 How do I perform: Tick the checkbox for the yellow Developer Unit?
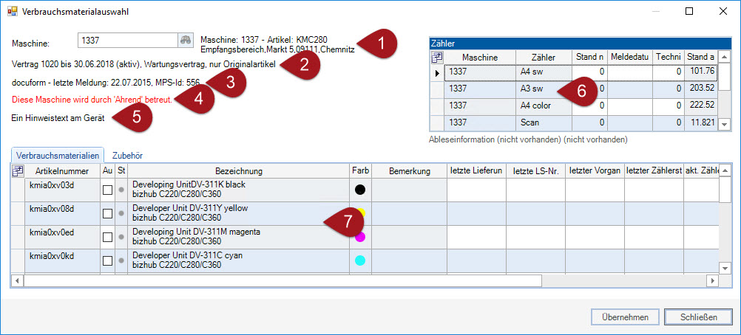coord(107,213)
